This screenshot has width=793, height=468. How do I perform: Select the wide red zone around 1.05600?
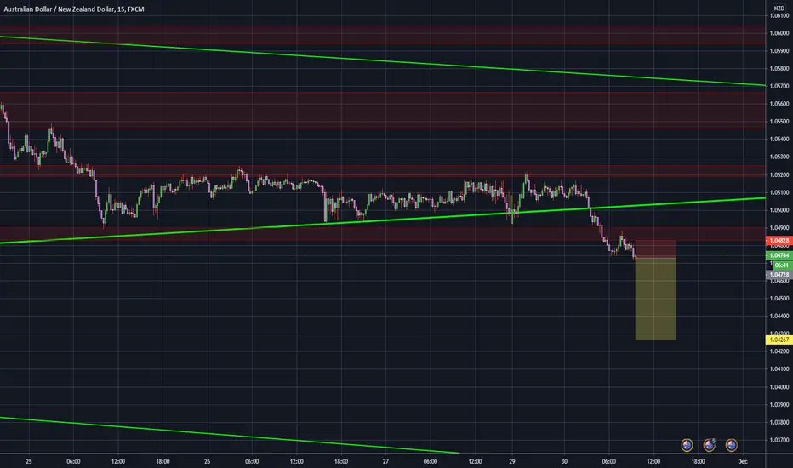(x=382, y=111)
